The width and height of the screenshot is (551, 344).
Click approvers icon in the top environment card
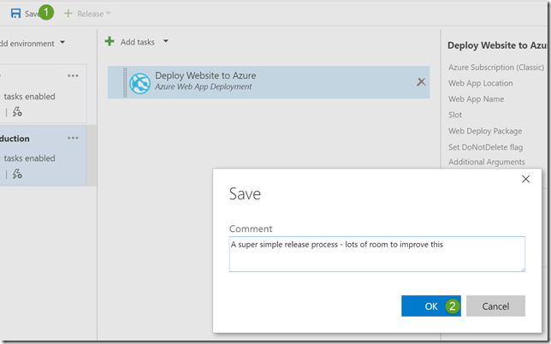pyautogui.click(x=17, y=111)
